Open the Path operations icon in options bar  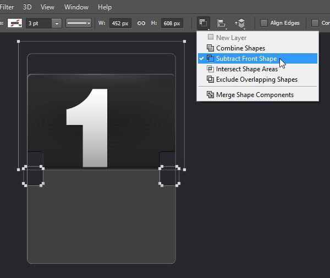[x=204, y=23]
